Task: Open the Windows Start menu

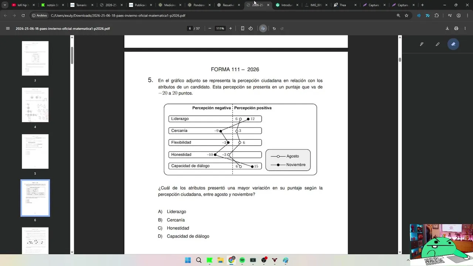Action: 188,260
